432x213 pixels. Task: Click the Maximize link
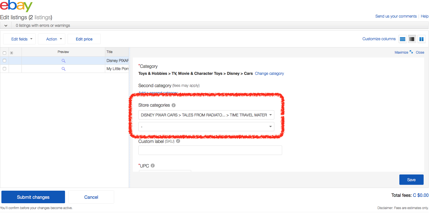point(401,52)
